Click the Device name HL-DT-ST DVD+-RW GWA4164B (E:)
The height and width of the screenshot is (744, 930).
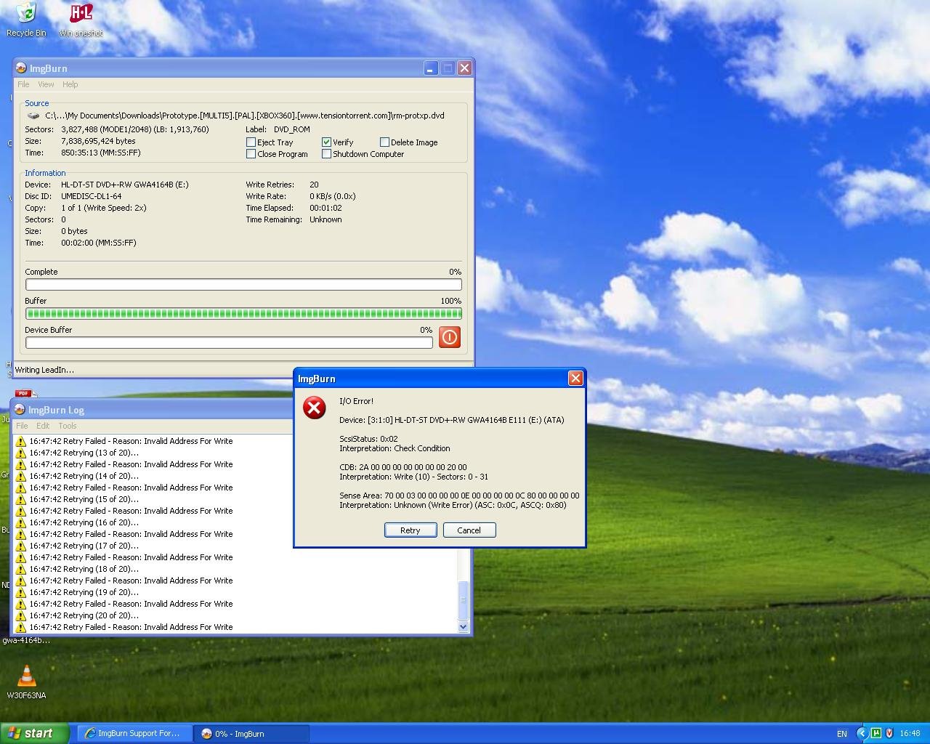pyautogui.click(x=125, y=185)
